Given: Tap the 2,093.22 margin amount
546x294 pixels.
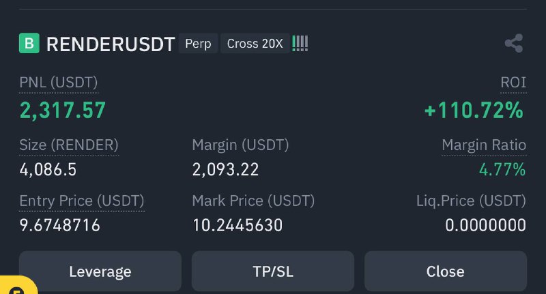Looking at the screenshot, I should tap(226, 170).
